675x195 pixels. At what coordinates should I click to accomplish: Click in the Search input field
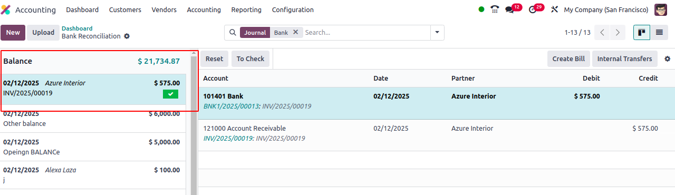(366, 32)
